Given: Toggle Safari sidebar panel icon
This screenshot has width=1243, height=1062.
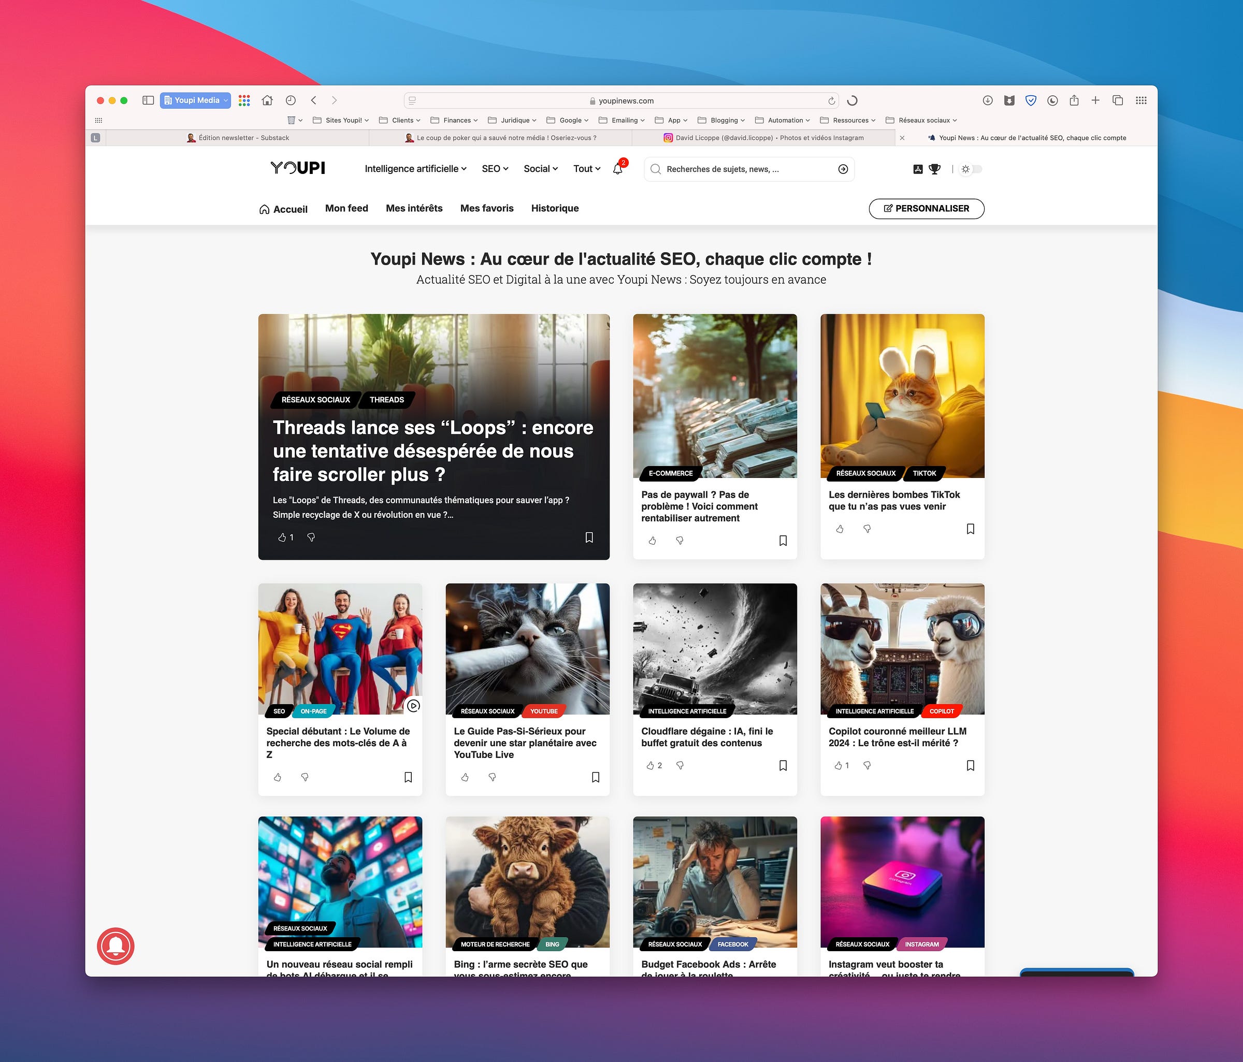Looking at the screenshot, I should tap(148, 100).
